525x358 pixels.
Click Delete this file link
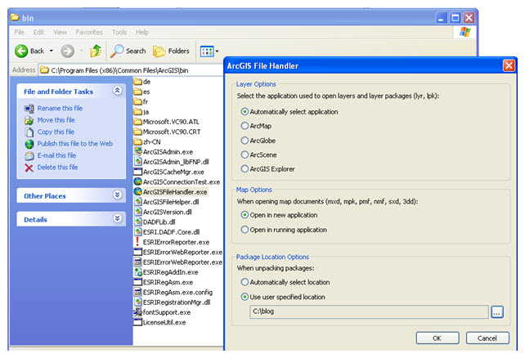tap(57, 168)
